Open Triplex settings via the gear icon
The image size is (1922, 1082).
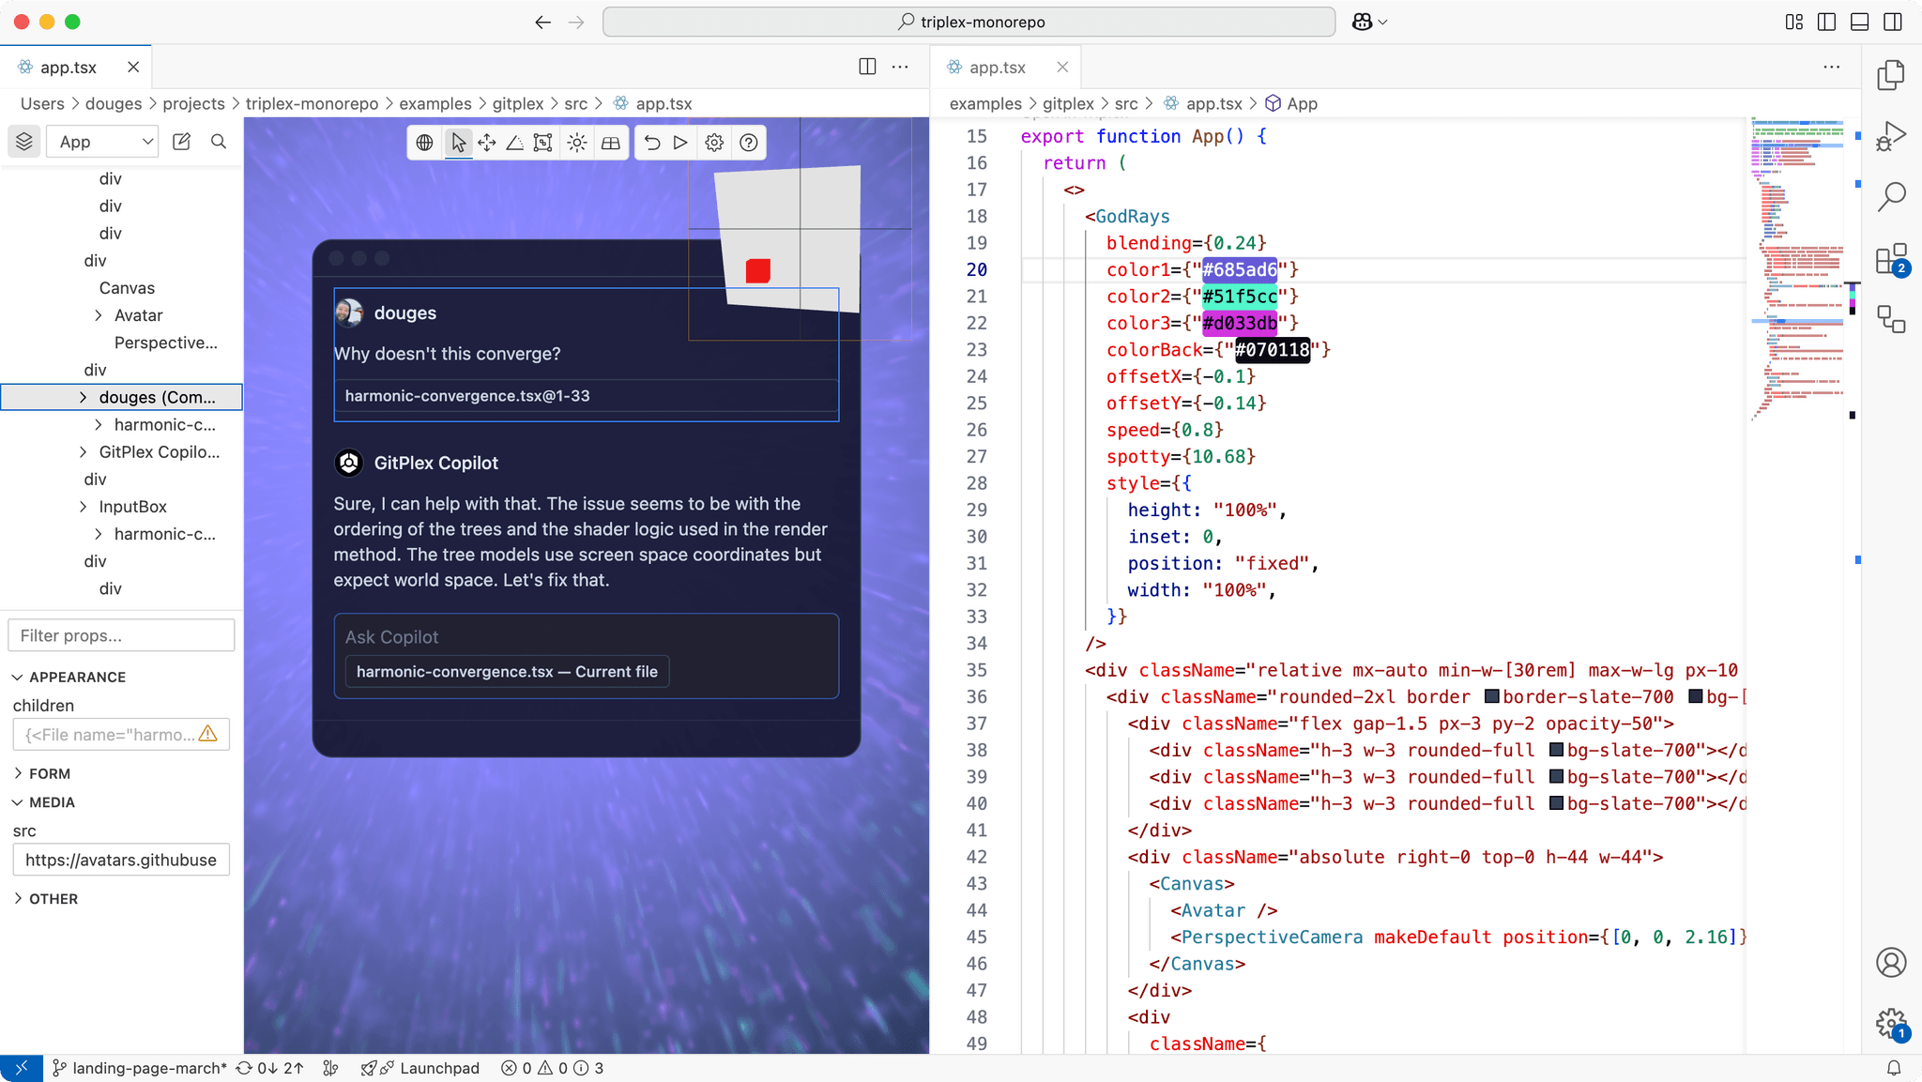714,142
